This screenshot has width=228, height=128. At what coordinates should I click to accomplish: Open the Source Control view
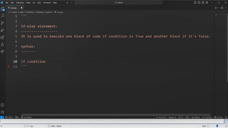point(2,23)
